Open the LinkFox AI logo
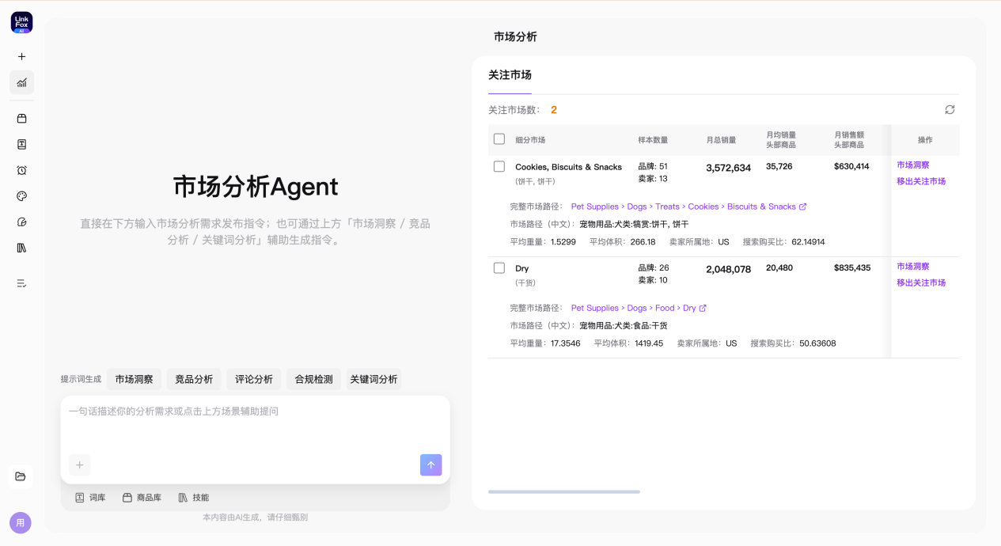Image resolution: width=1001 pixels, height=546 pixels. pos(21,22)
